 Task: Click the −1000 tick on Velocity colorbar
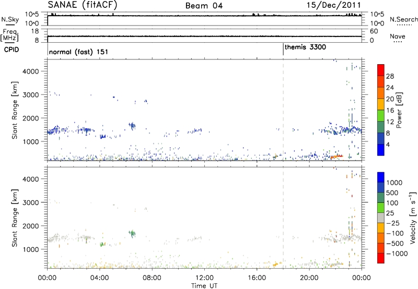click(x=397, y=254)
